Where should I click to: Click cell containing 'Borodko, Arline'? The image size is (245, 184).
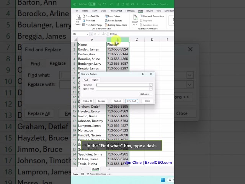click(92, 59)
